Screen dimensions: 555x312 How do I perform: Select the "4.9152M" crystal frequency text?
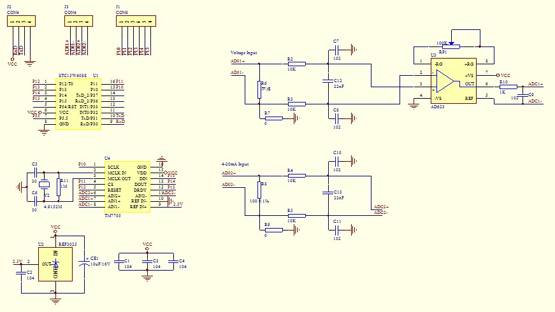coord(53,206)
